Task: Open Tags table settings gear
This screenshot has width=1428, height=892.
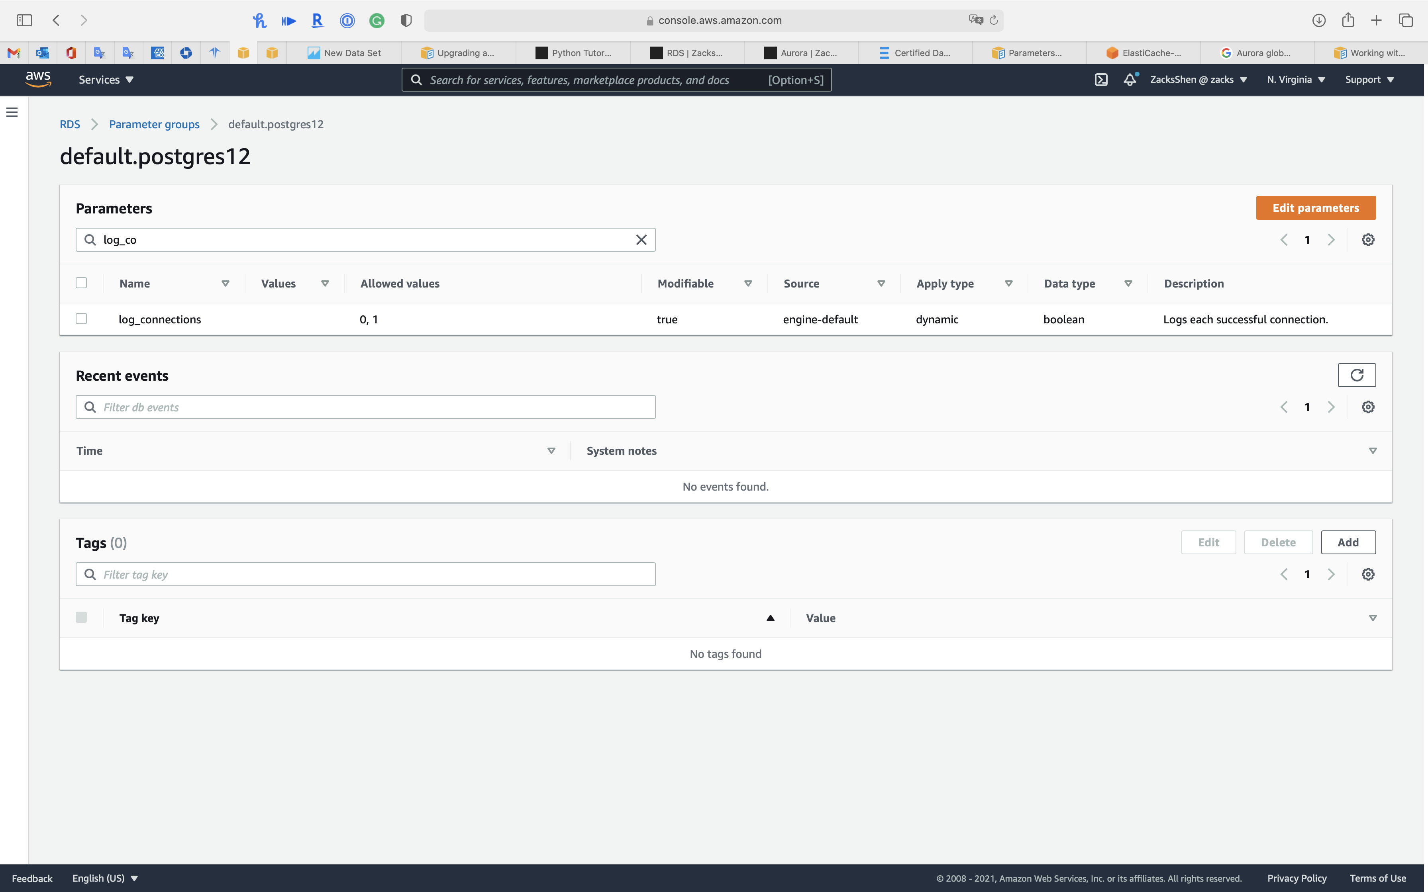Action: 1368,574
